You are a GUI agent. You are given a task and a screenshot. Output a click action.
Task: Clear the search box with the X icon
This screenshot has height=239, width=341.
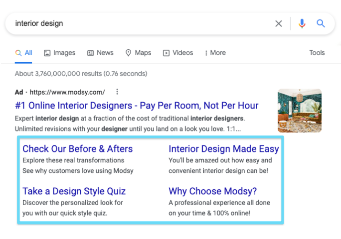point(279,23)
